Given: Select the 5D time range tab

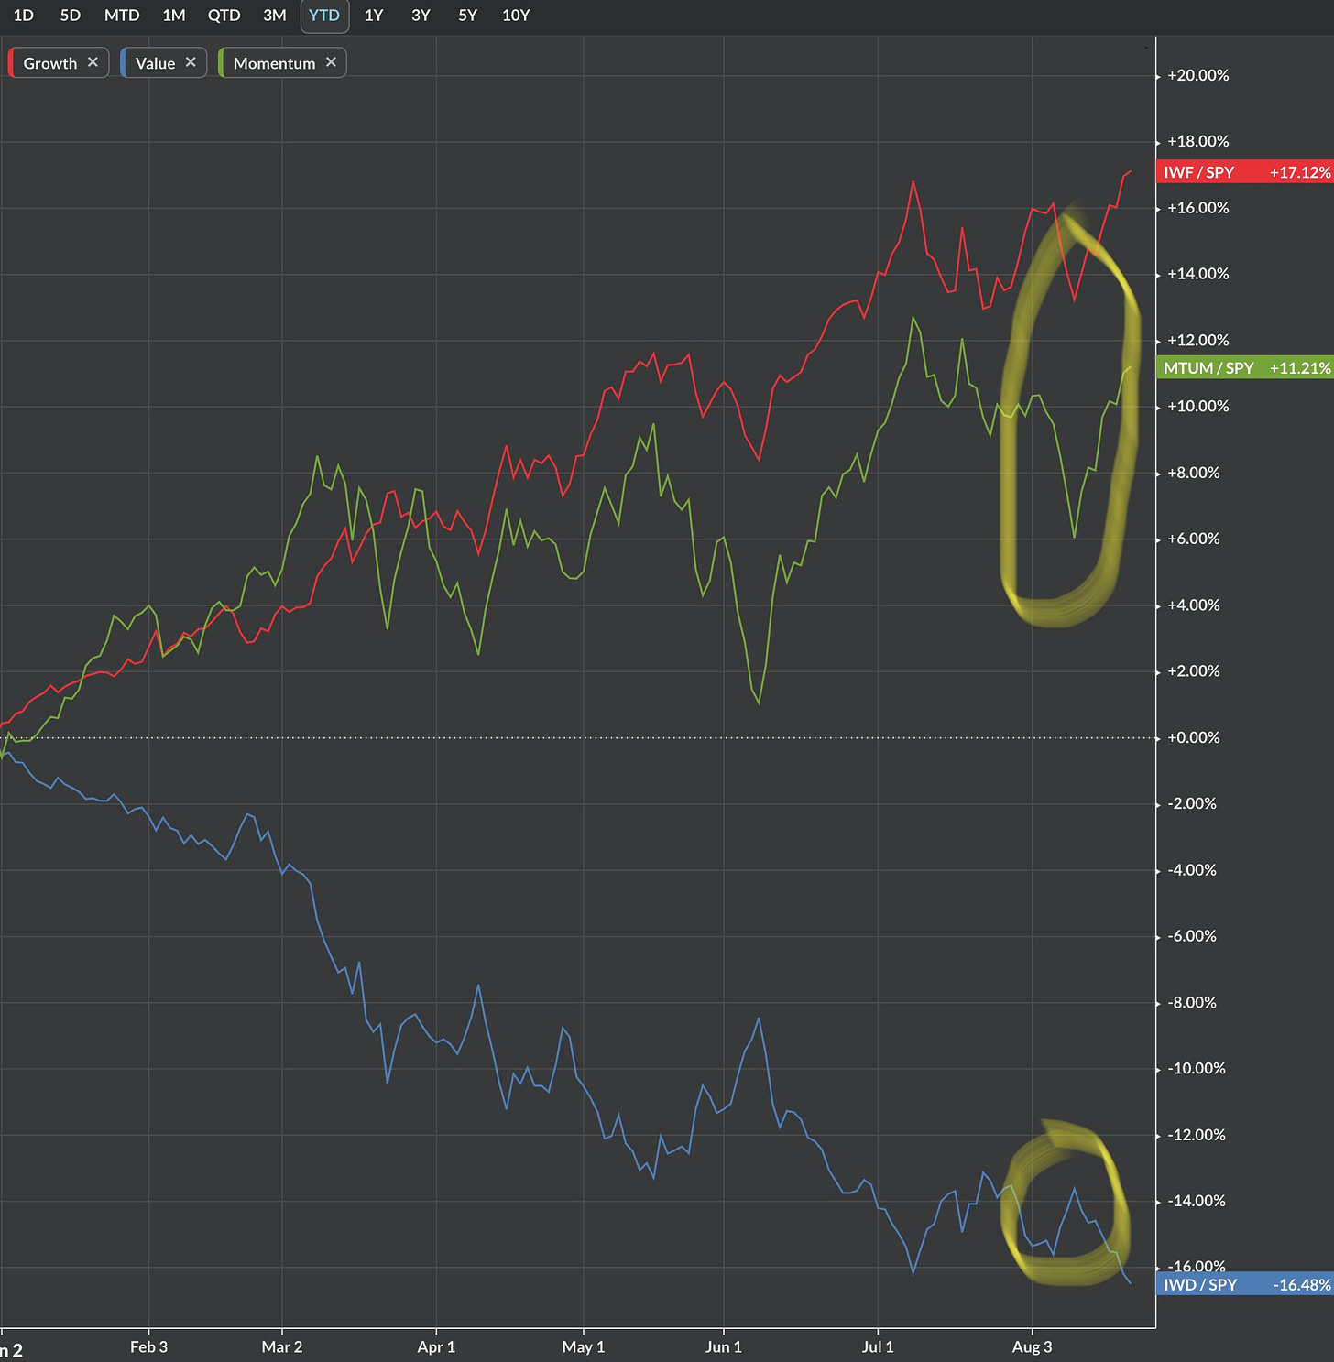Looking at the screenshot, I should (x=71, y=16).
